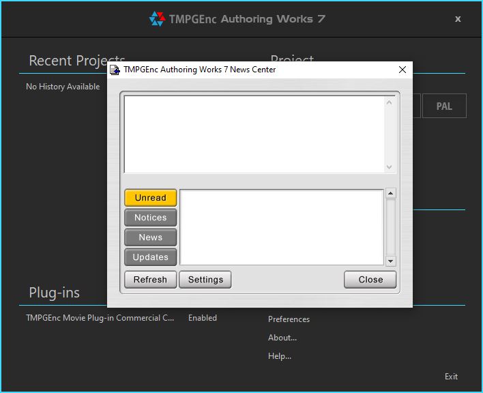
Task: Click the news list scroll up arrow
Action: [391, 193]
